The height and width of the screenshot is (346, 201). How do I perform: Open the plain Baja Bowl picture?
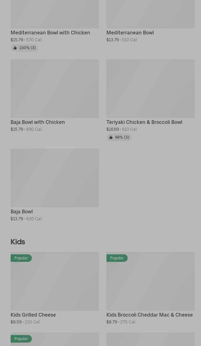tap(55, 178)
